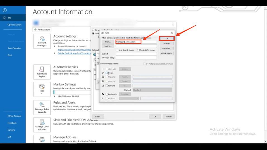Toggle the Custom action checkbox
Viewport: 267px width, 150px height.
(x=107, y=98)
